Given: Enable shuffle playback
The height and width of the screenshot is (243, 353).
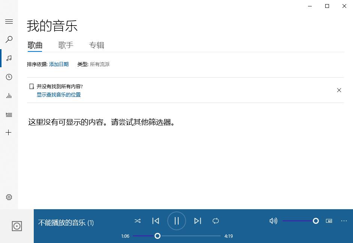Looking at the screenshot, I should 138,221.
